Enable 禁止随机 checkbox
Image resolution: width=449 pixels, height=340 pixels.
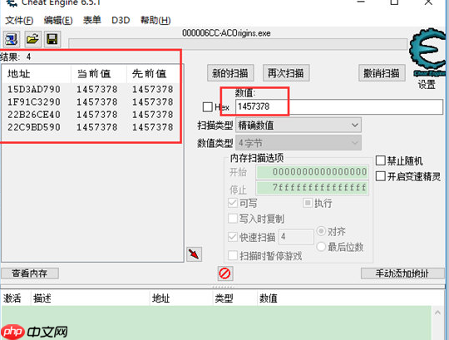(x=380, y=160)
